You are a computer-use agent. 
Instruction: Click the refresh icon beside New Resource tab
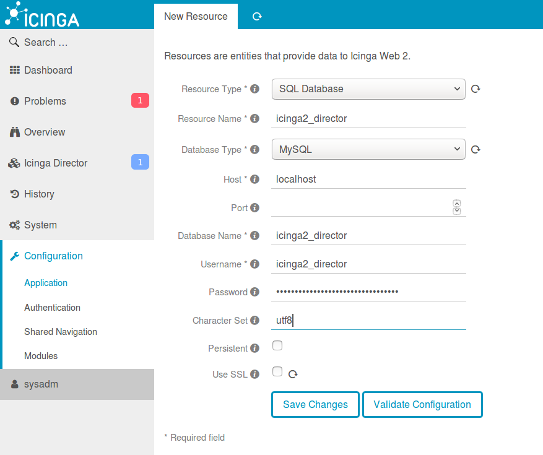[x=257, y=17]
